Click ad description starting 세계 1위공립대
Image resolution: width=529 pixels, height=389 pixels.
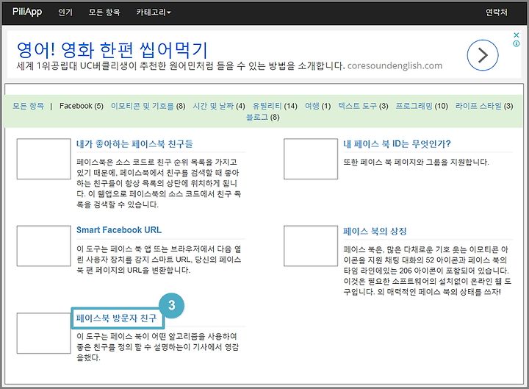[181, 65]
